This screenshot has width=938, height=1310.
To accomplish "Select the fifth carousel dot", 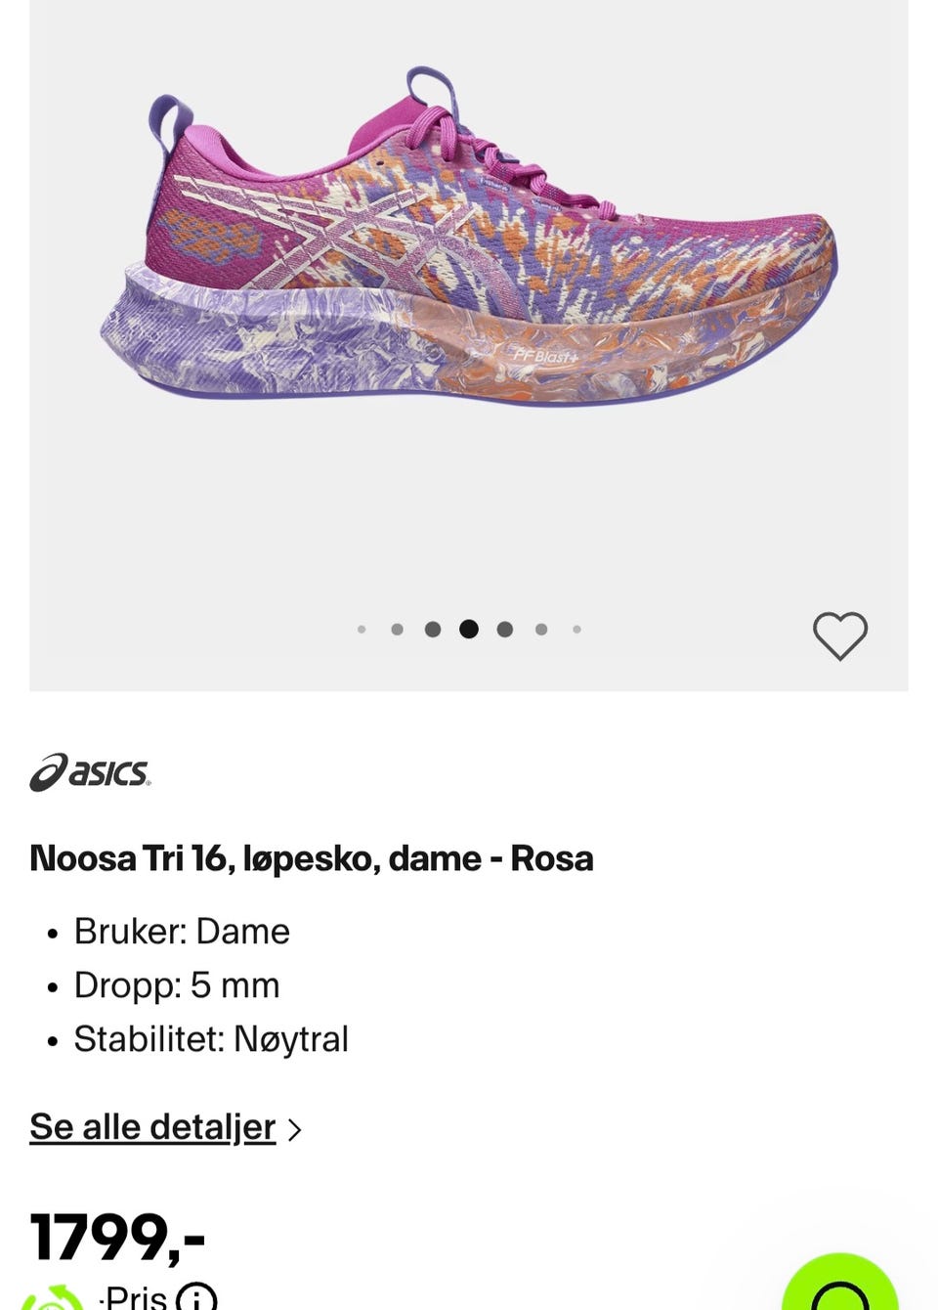I will tap(505, 630).
